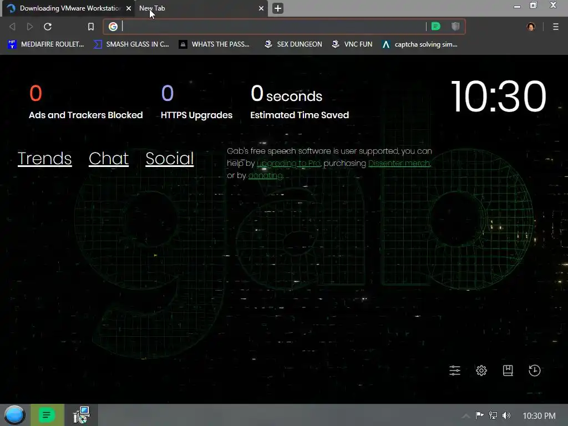Open new tab customize sliders icon
568x426 pixels.
click(455, 370)
